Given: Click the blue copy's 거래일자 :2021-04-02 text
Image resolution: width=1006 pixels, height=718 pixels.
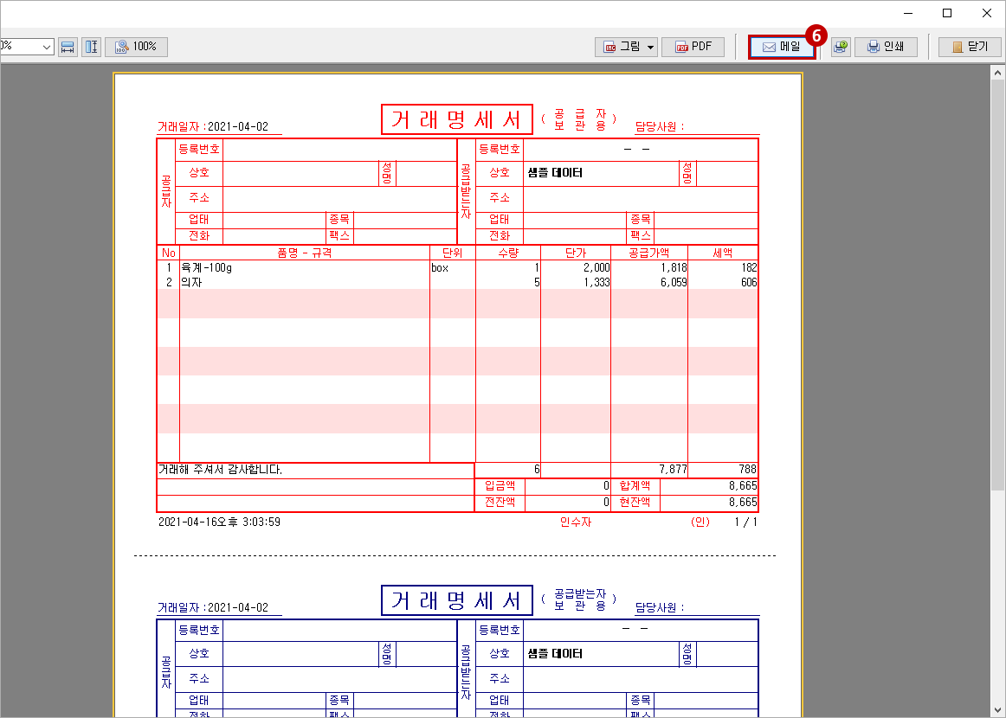Looking at the screenshot, I should 213,607.
